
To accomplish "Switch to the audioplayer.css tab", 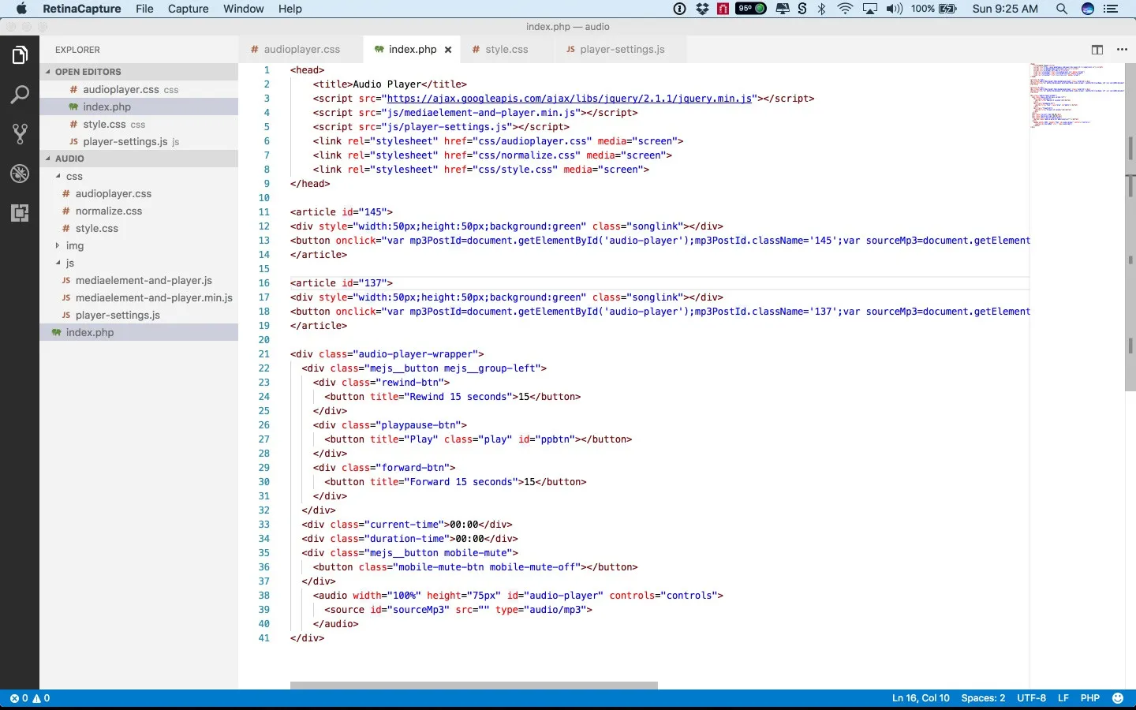I will (301, 50).
